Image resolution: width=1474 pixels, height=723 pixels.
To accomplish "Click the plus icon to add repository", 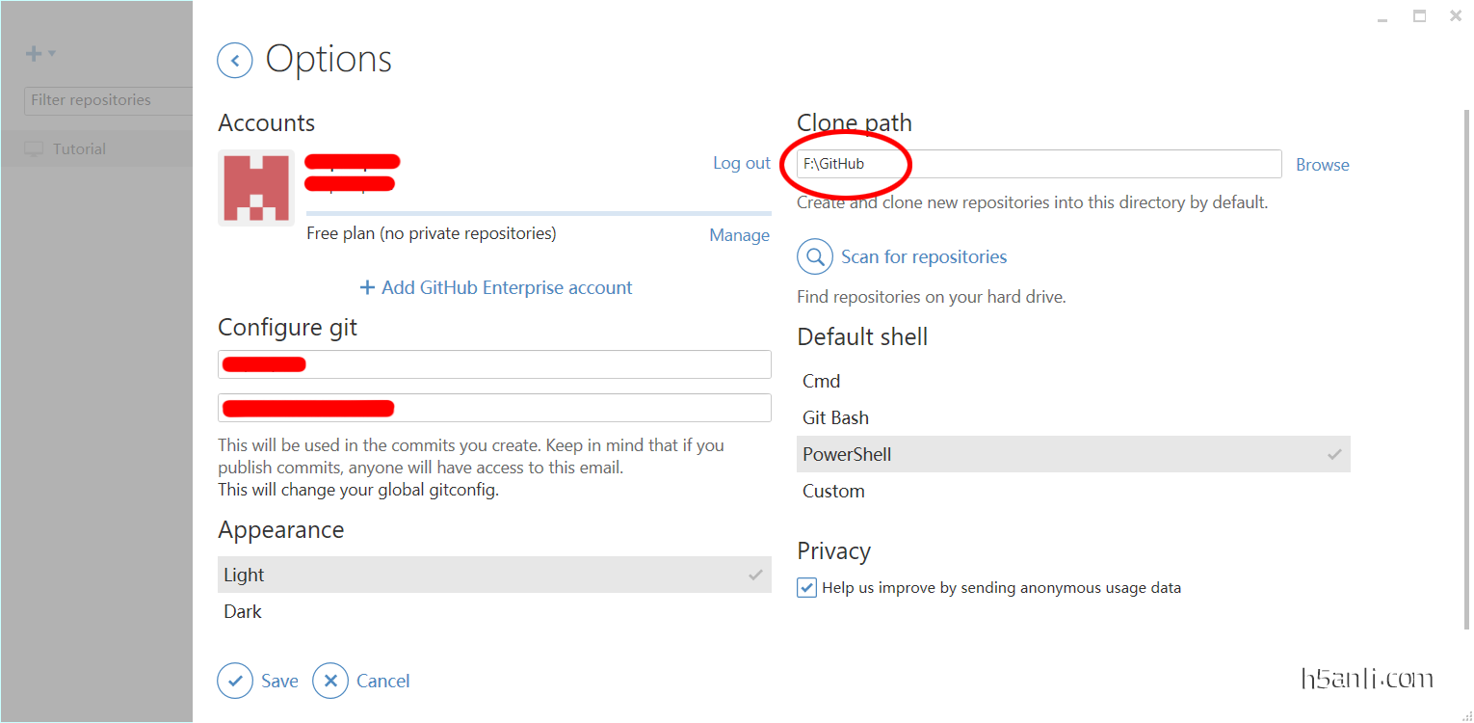I will point(34,54).
